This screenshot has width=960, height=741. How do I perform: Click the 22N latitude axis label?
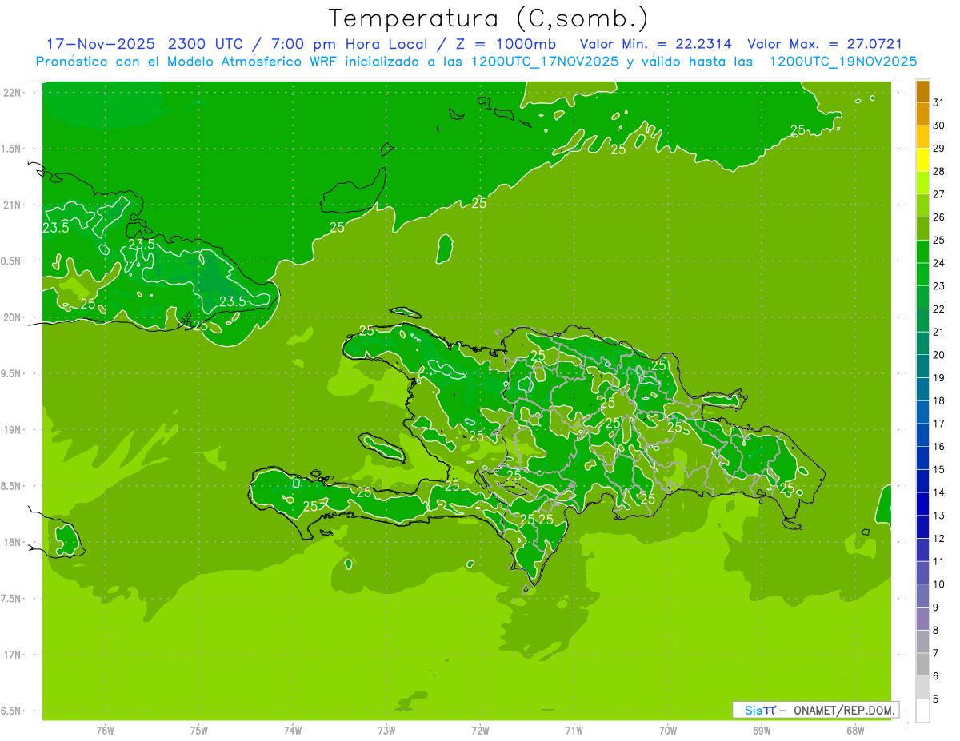point(11,93)
